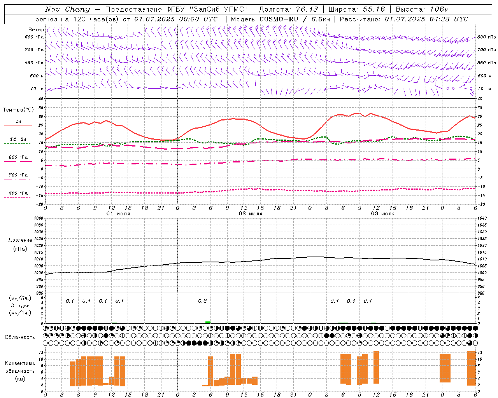The image size is (498, 398).
Task: Click the "(мм/3ч.)" precipitation unit label
Action: pyautogui.click(x=20, y=298)
